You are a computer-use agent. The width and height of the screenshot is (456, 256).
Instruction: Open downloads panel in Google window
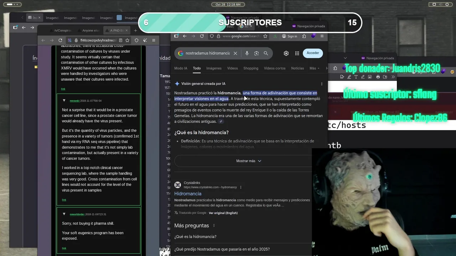click(x=275, y=36)
